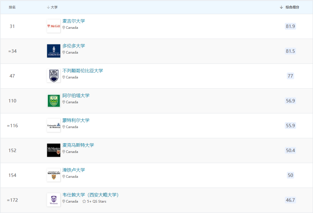Click the QS Stars star icon
313x213 pixels.
pos(84,201)
